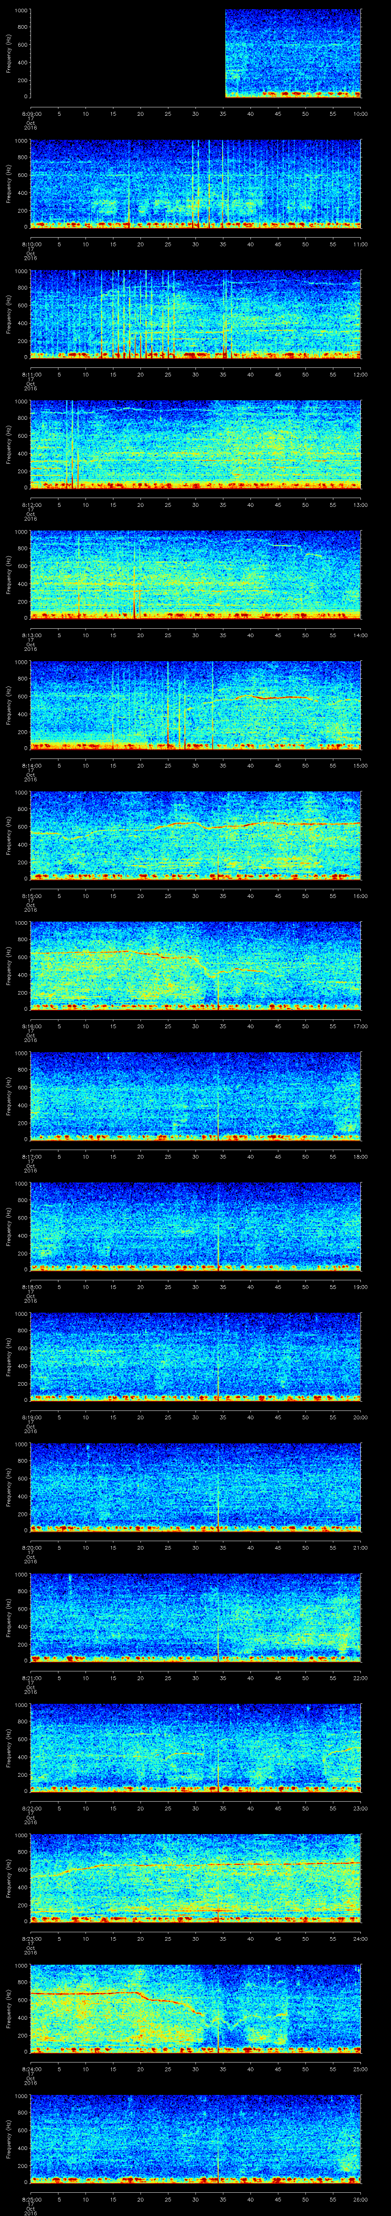
Task: Click the 1000 Hz tick label on the top panel
Action: 20,11
